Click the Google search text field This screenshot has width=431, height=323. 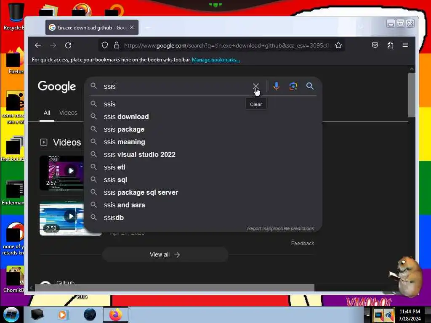(176, 86)
